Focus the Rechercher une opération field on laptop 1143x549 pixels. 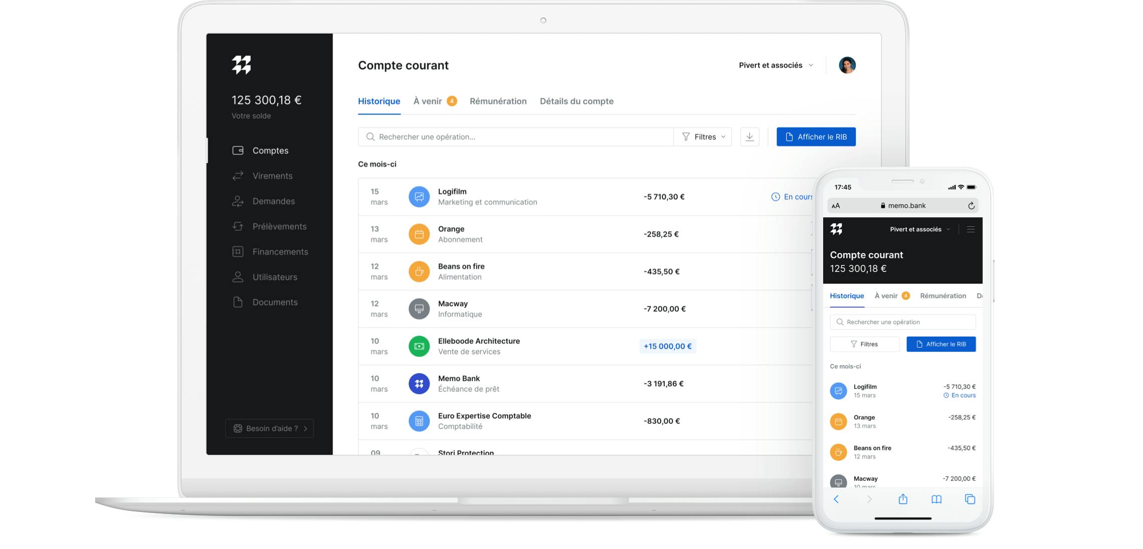click(516, 137)
